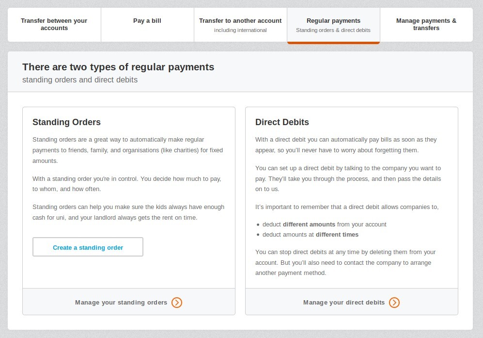Click the Create a standing order button
Screen dimensions: 483x338
point(88,247)
